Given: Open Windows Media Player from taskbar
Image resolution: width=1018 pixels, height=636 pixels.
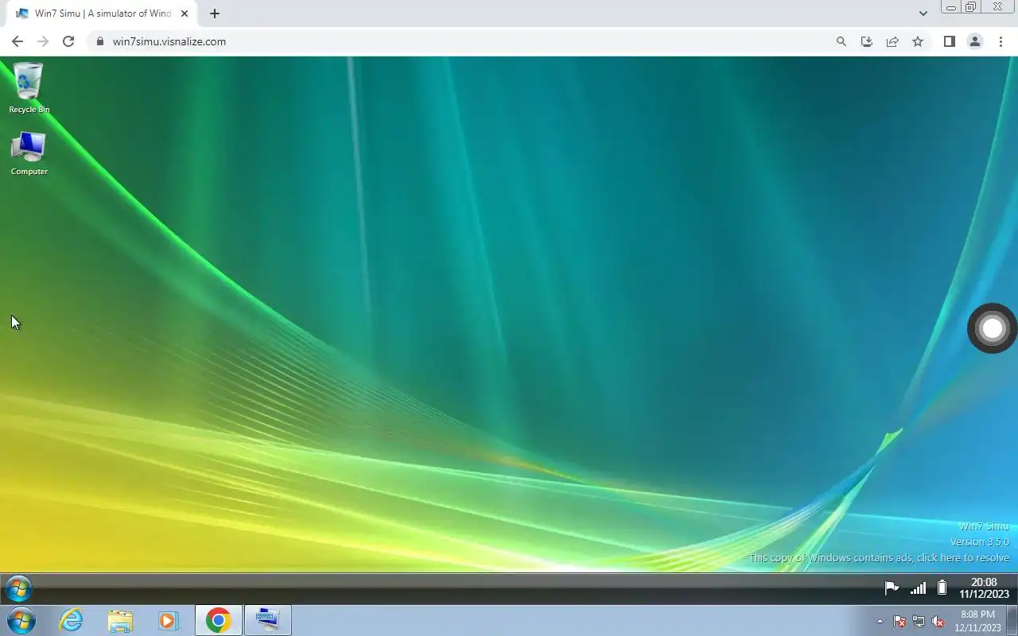Looking at the screenshot, I should pos(169,620).
